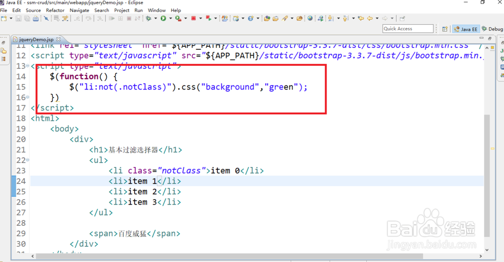Open the Navigate menu
Viewport: 504px width, 262px height.
point(80,10)
